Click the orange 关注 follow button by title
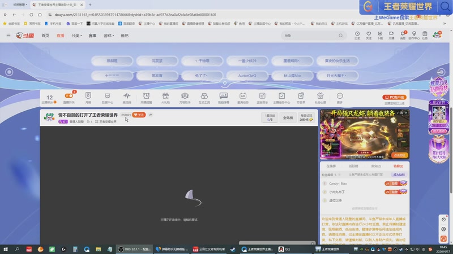Viewport: 453px width, 254px height. [139, 115]
